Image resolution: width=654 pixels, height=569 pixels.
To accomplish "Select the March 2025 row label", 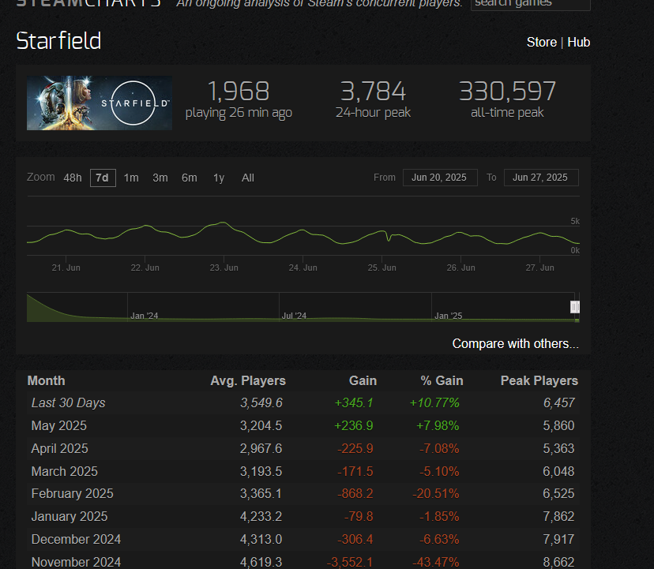I will (64, 471).
